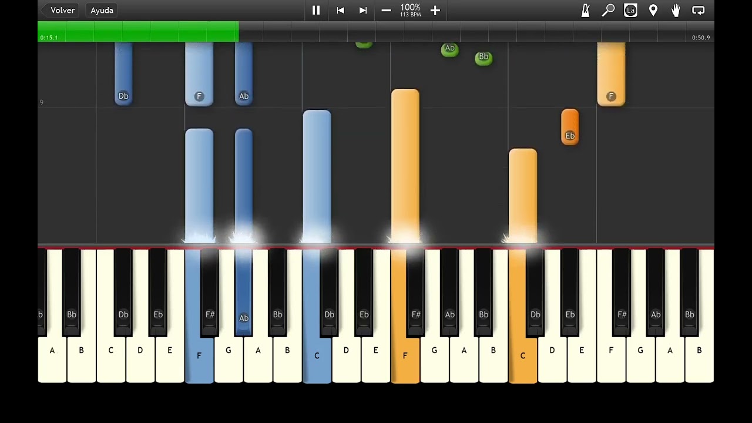Tap the orange falling note labeled F
The width and height of the screenshot is (752, 423).
(x=611, y=74)
